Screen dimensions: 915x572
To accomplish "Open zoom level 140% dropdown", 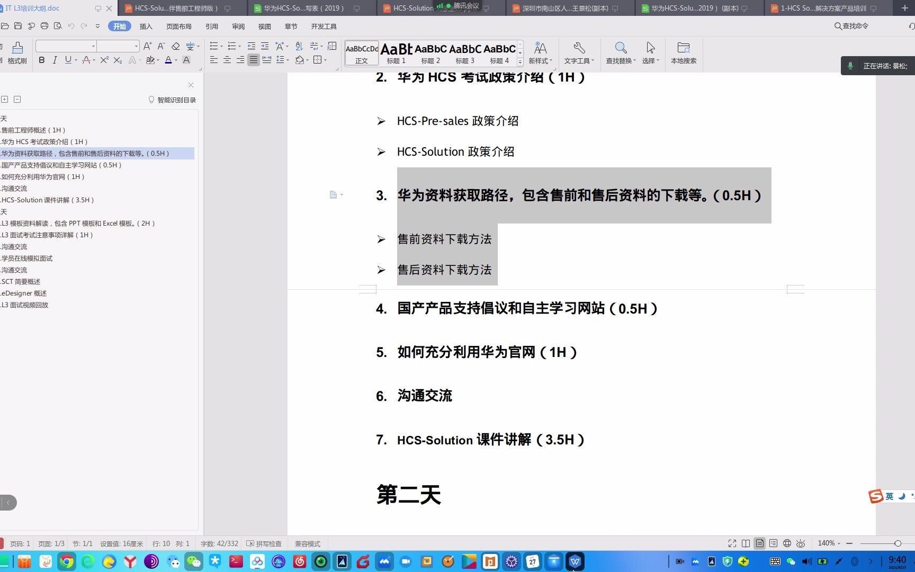I will pos(829,543).
